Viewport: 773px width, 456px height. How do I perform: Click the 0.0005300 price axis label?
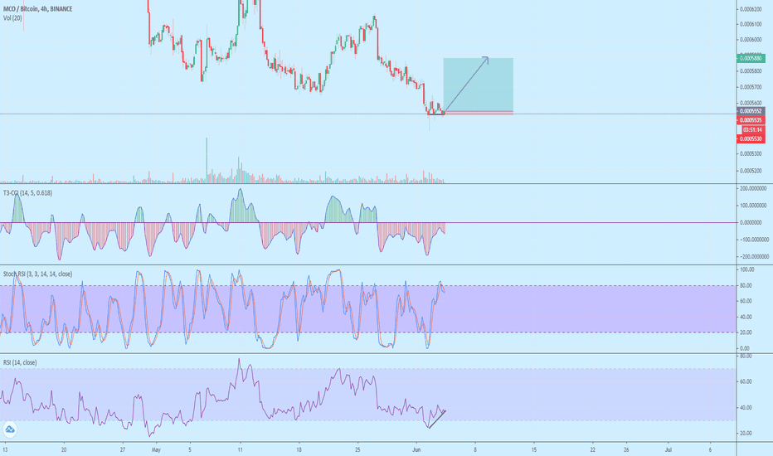pos(751,154)
